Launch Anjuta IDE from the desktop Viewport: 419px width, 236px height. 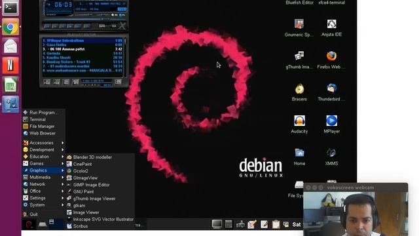click(331, 28)
